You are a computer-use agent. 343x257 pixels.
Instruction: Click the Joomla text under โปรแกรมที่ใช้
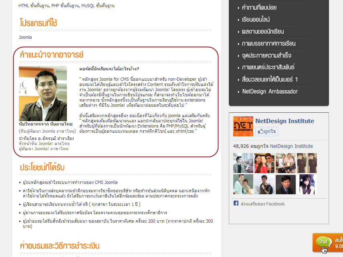tap(25, 37)
